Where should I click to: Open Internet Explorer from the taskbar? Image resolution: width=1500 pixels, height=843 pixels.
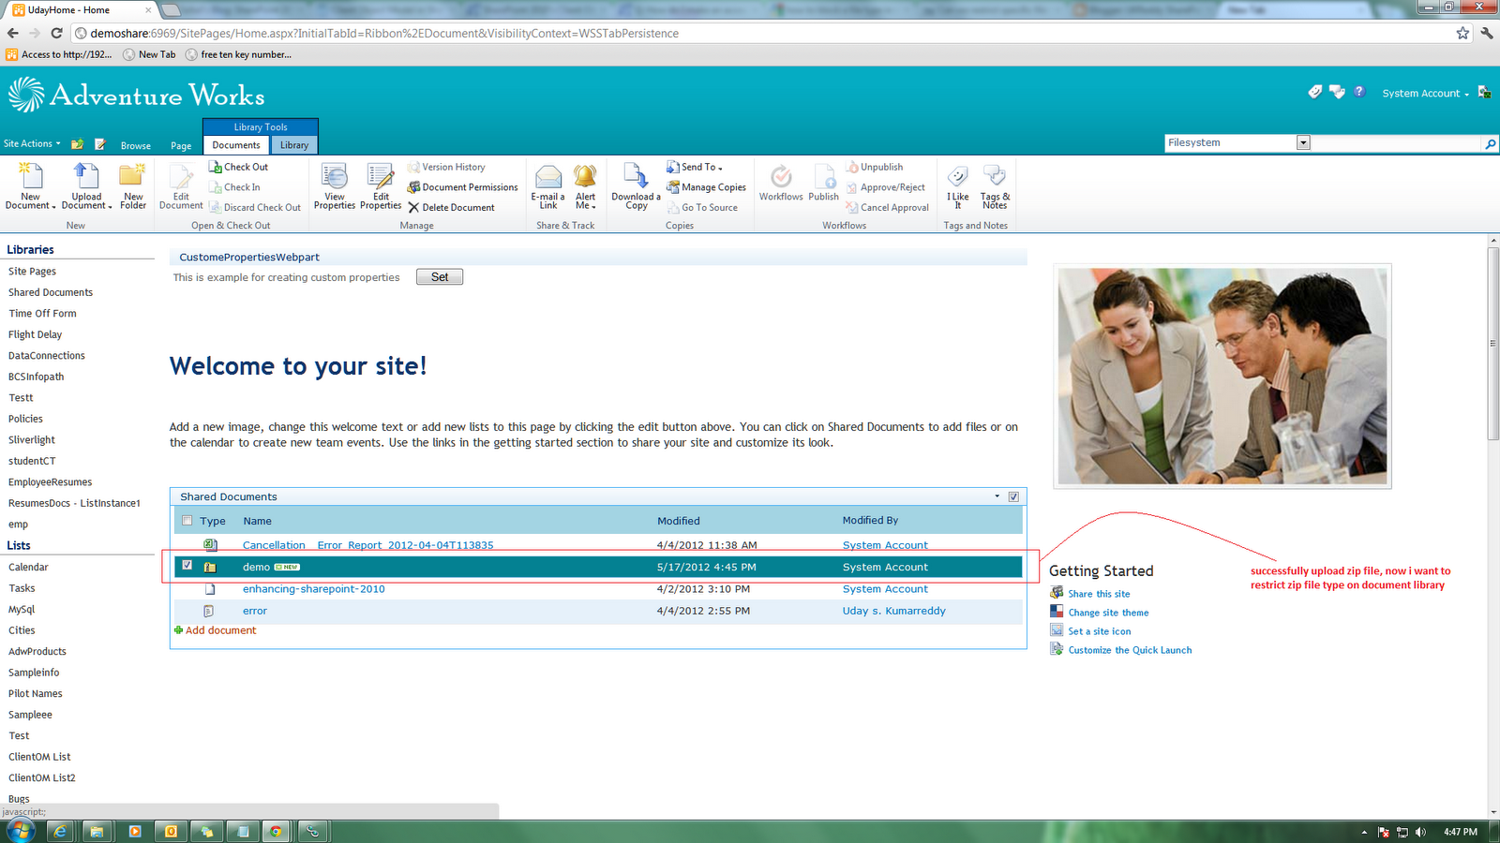click(60, 831)
